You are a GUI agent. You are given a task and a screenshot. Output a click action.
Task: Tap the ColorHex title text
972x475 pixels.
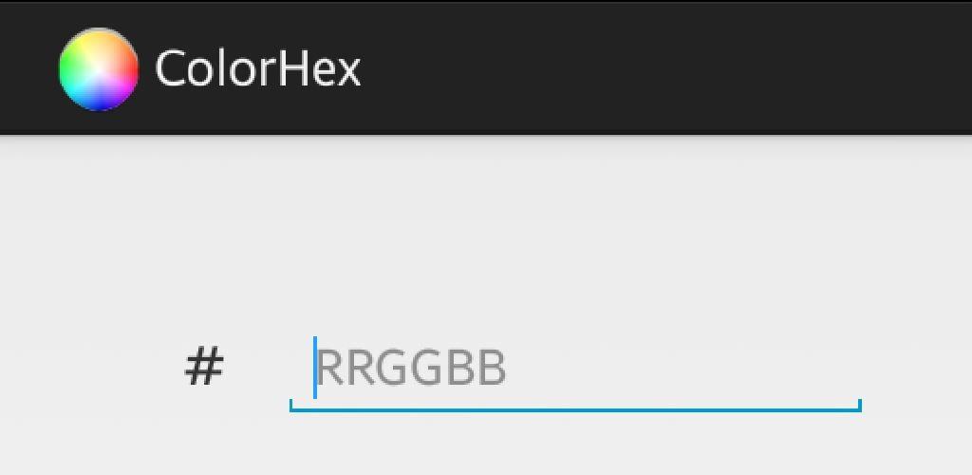tap(257, 68)
